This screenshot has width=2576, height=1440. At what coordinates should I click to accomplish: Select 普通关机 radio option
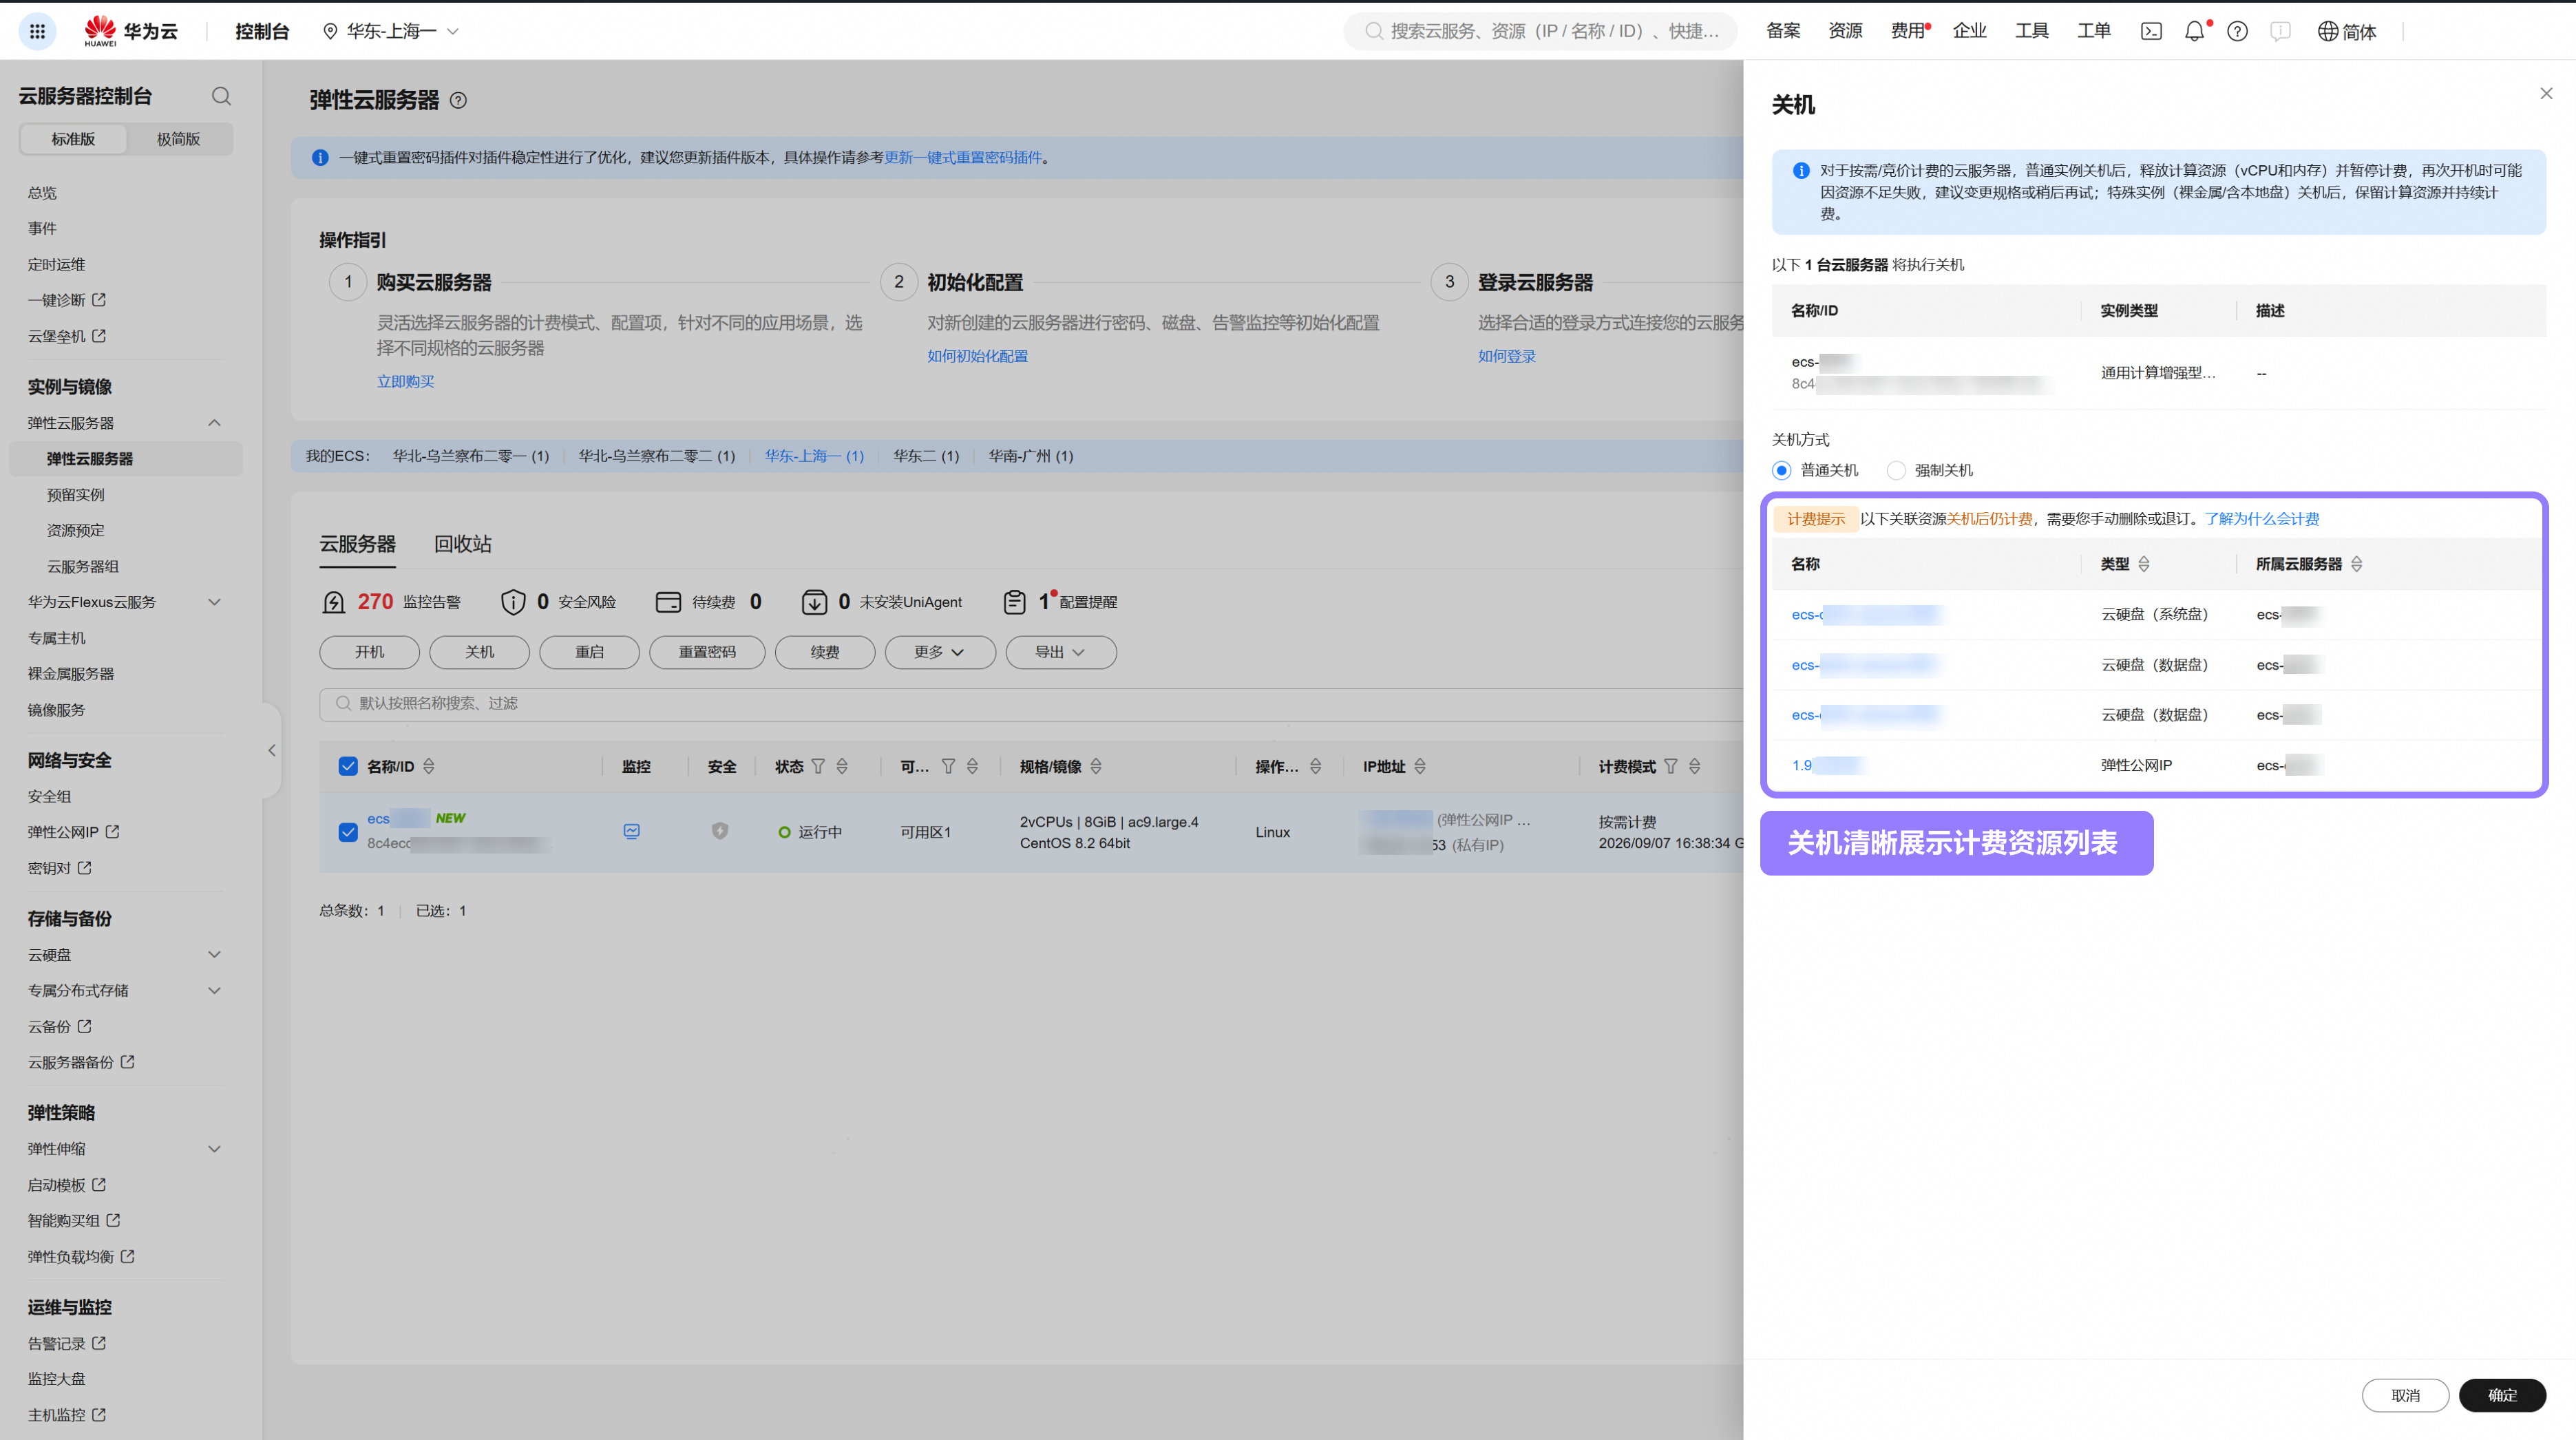click(1782, 470)
